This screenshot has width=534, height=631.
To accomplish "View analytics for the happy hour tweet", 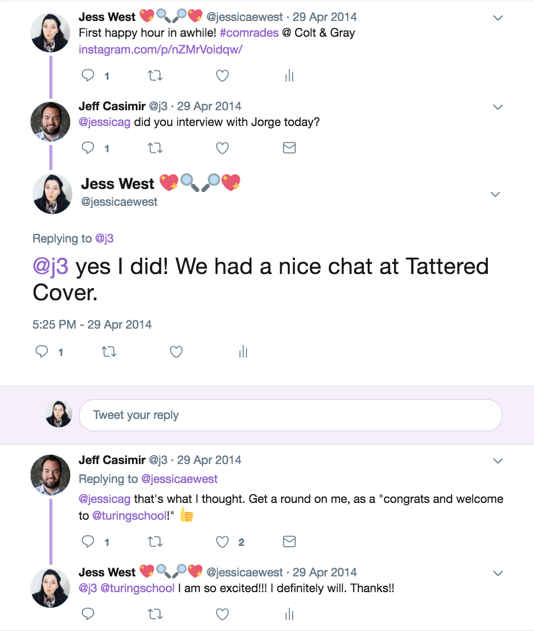I will click(289, 76).
